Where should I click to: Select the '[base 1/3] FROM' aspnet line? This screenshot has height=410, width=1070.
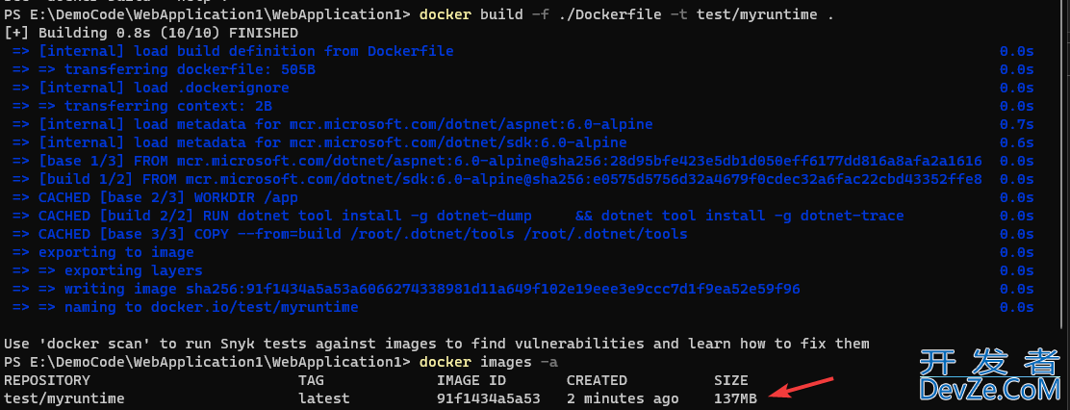point(497,161)
